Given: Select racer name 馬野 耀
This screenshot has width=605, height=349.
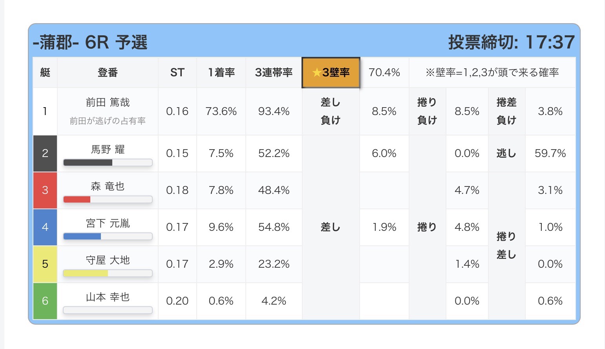Looking at the screenshot, I should click(108, 150).
